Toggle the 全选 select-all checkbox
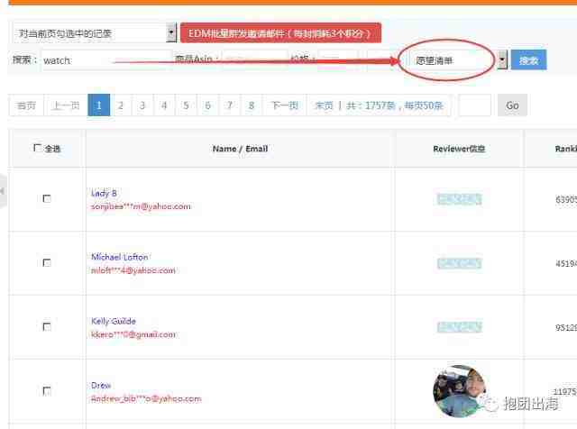 [x=37, y=149]
